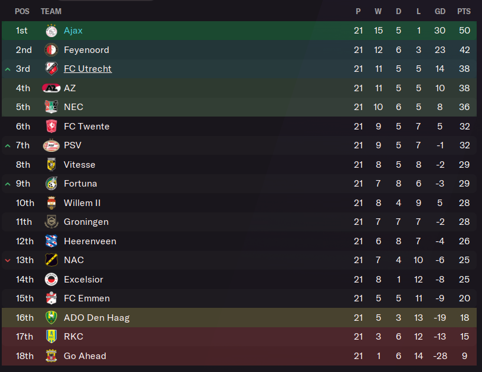Open the FC Utrecht team link
Viewport: 482px width, 372px height.
point(87,69)
